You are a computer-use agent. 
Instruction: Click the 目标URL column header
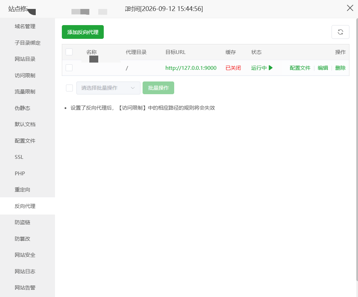(x=175, y=52)
